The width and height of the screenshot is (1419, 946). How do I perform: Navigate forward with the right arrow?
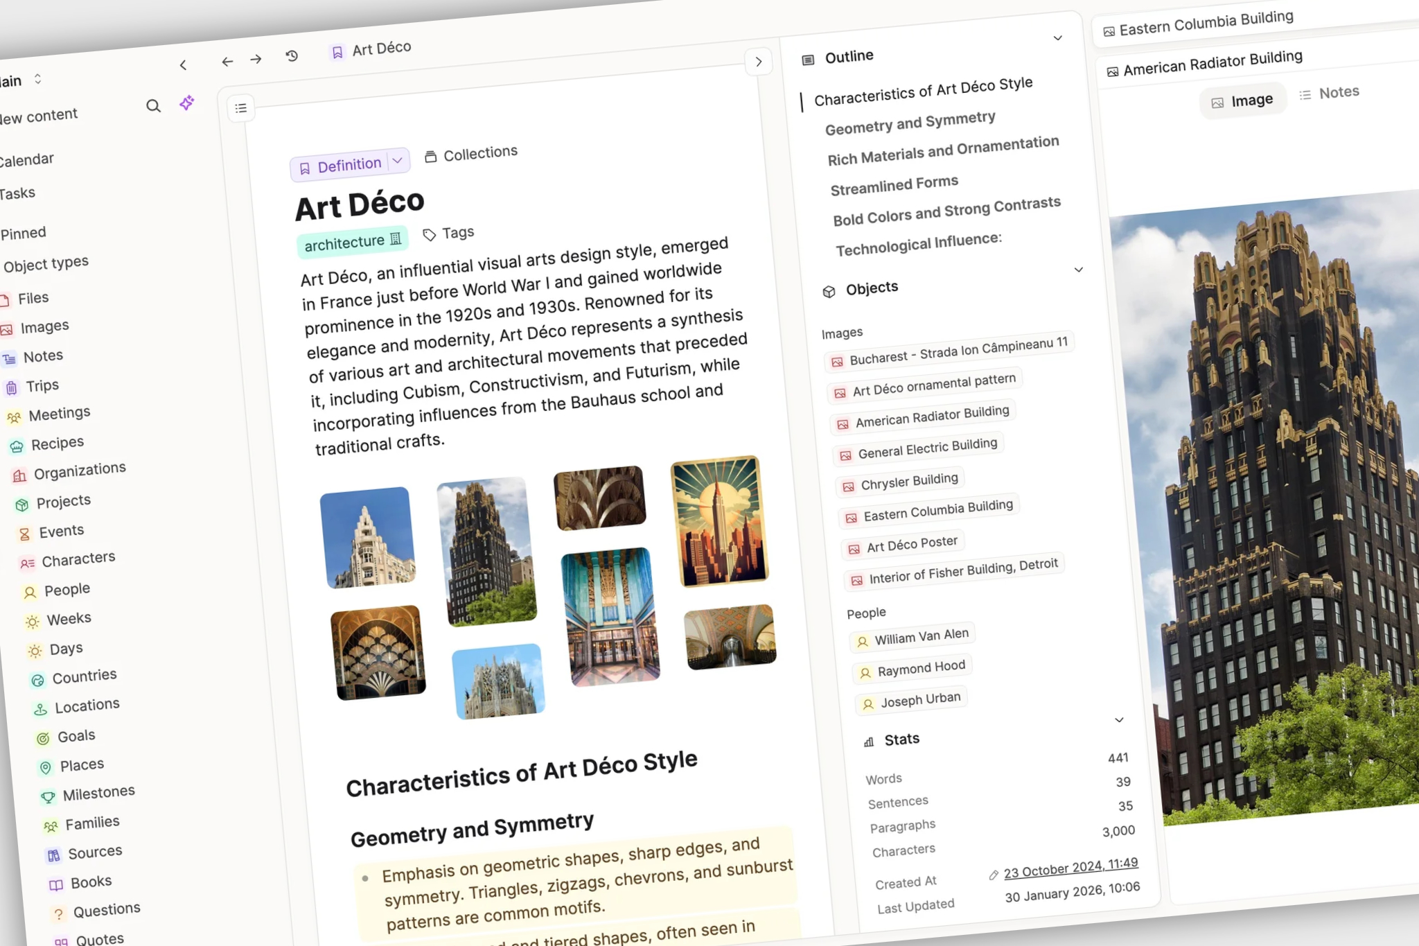pos(256,59)
